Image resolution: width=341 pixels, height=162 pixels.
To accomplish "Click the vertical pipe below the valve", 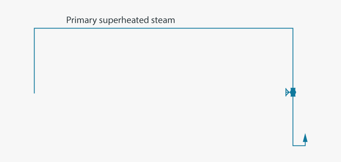I will [x=293, y=121].
